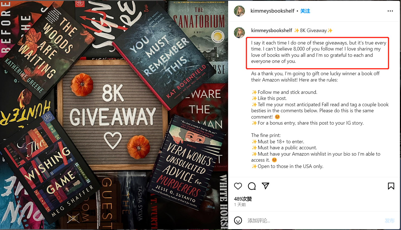This screenshot has width=401, height=230.
Task: Save the post with the bookmark icon
Action: pyautogui.click(x=391, y=186)
